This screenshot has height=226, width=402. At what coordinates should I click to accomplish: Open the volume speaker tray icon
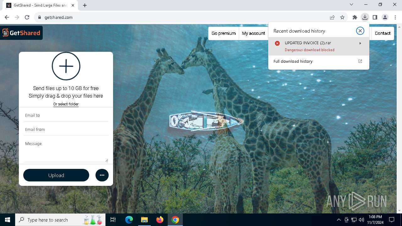pos(361,220)
